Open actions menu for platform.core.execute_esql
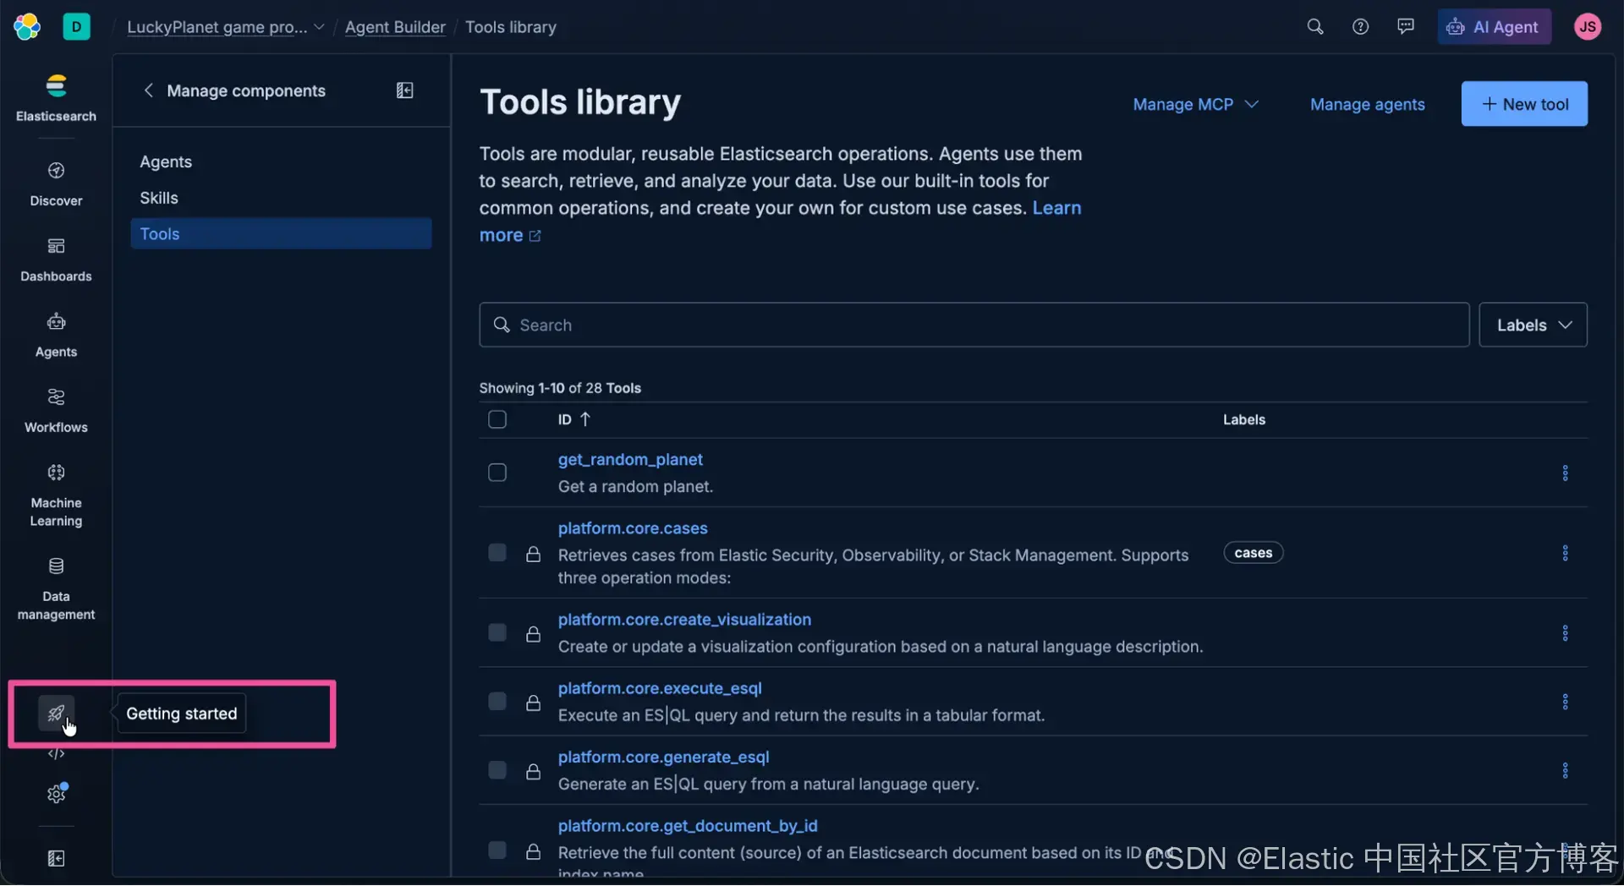The width and height of the screenshot is (1624, 886). [x=1565, y=702]
